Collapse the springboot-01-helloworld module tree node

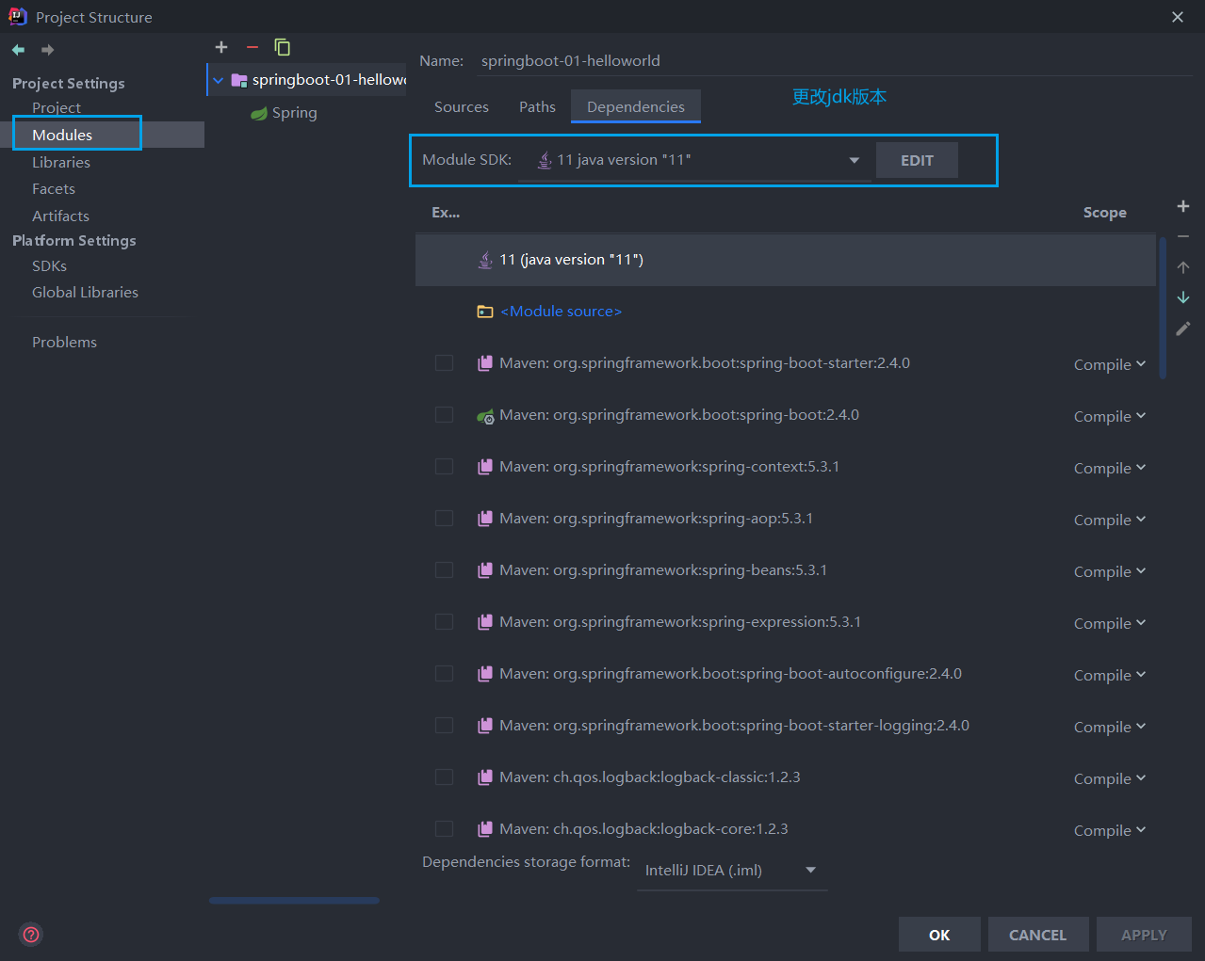pyautogui.click(x=219, y=80)
